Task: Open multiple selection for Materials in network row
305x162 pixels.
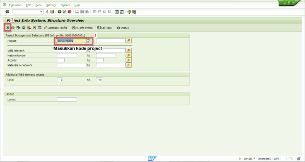Action: [129, 65]
